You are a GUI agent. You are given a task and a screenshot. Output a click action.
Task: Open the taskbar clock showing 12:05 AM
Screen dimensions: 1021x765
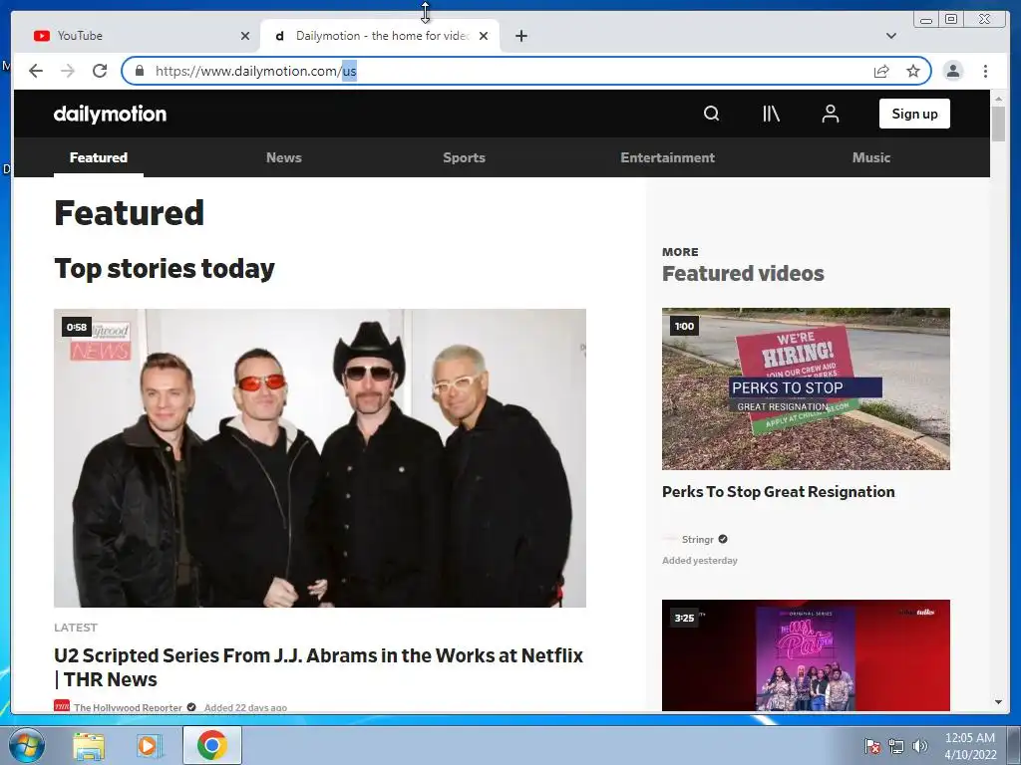coord(970,746)
